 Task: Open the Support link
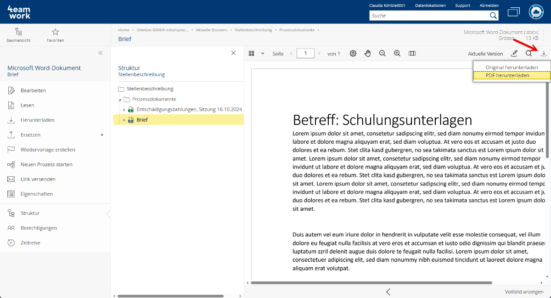(x=462, y=6)
